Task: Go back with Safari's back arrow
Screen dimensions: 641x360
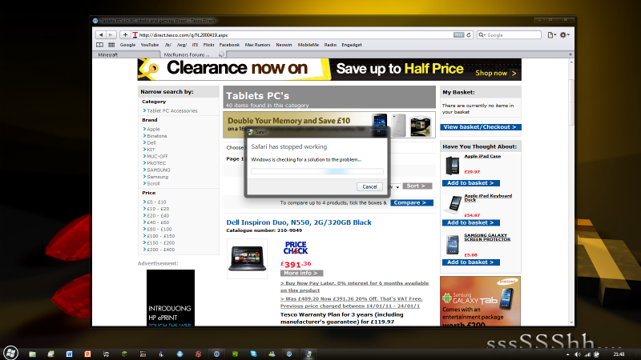Action: pos(101,35)
